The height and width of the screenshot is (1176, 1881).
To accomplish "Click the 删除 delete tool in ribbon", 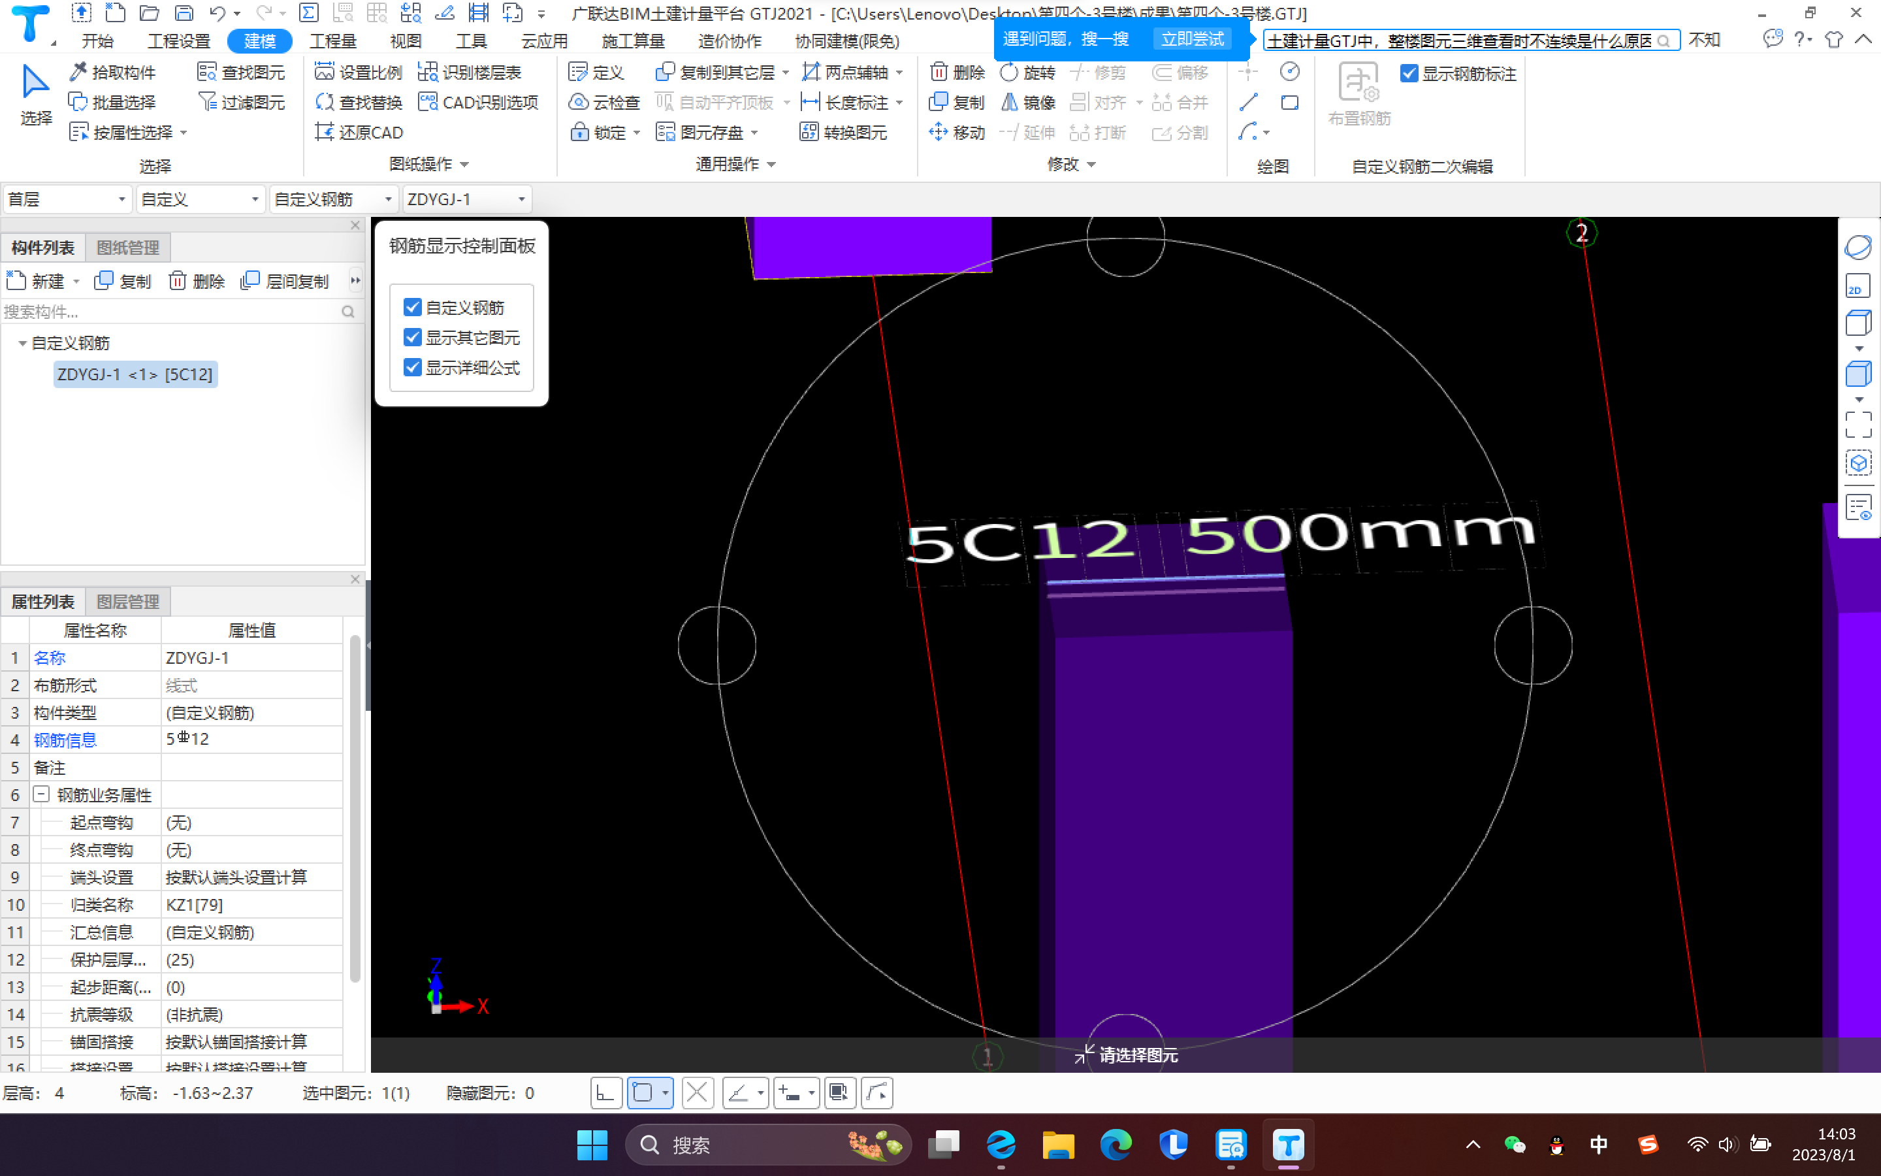I will click(957, 73).
